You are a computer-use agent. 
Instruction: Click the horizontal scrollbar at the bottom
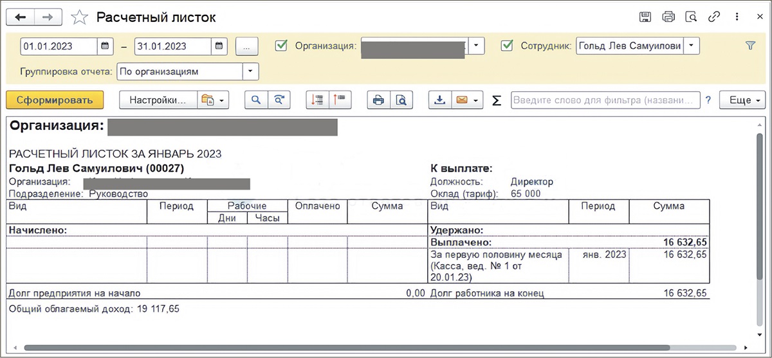[x=386, y=348]
